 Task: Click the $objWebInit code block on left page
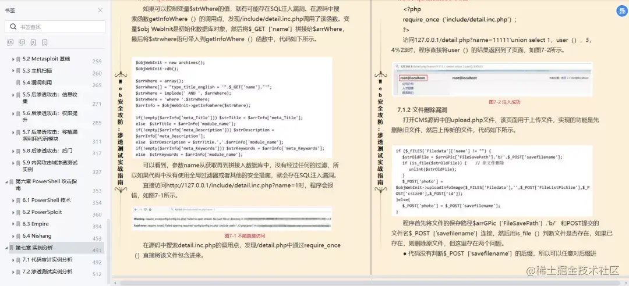click(232, 108)
